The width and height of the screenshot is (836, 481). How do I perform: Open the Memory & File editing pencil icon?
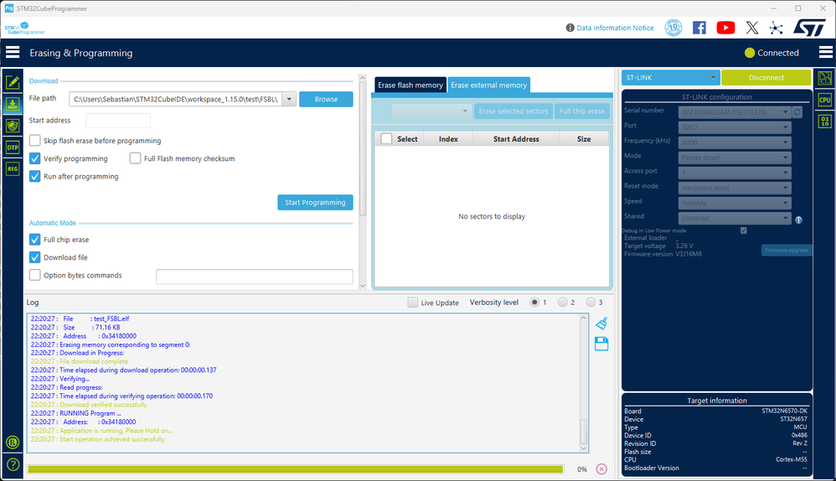click(x=13, y=82)
